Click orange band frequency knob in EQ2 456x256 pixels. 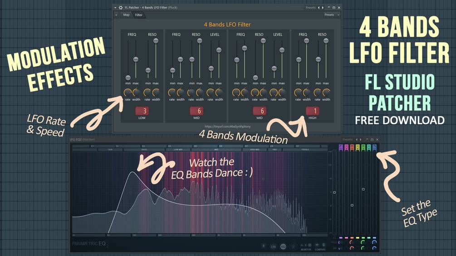(x=352, y=242)
